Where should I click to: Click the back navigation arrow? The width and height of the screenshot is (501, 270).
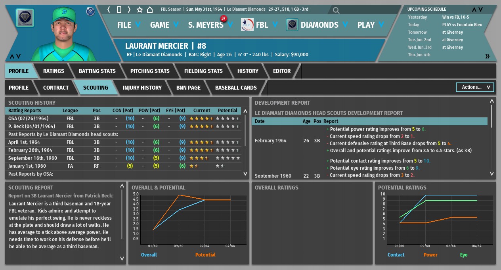coord(109,10)
